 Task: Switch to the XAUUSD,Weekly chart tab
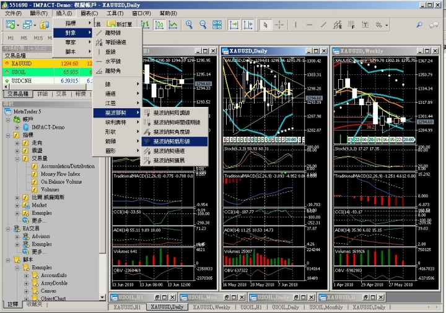(x=211, y=307)
